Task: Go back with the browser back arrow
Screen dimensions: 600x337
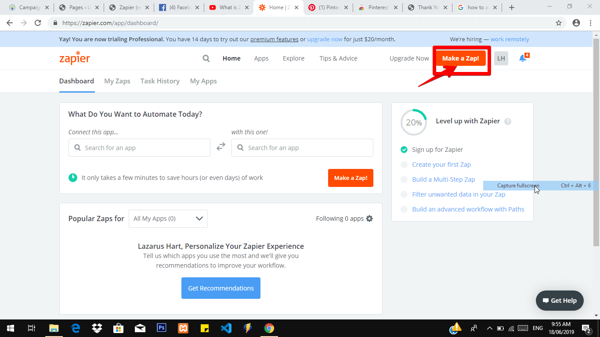Action: (x=10, y=23)
